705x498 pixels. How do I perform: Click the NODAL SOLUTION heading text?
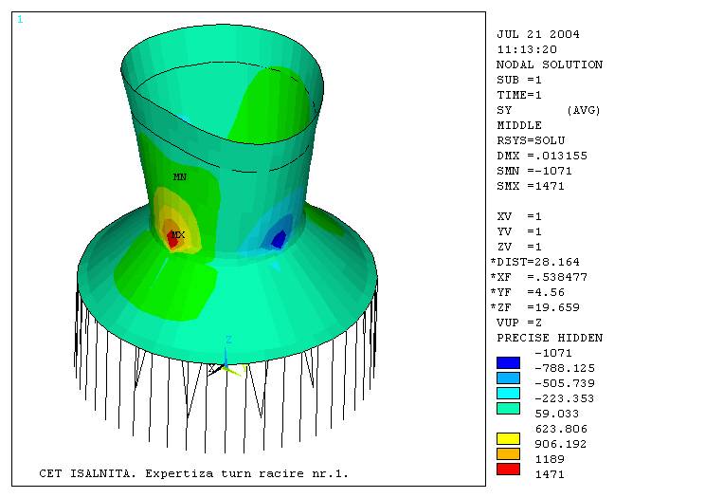pos(549,65)
